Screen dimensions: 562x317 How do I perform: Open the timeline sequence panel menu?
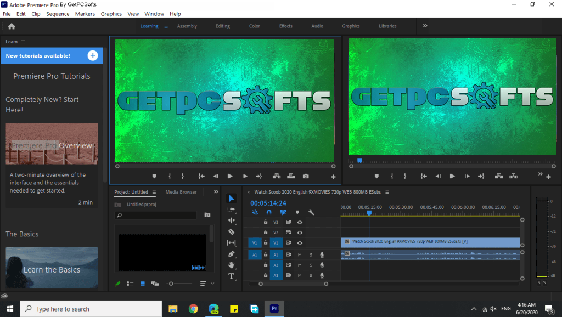click(x=387, y=192)
